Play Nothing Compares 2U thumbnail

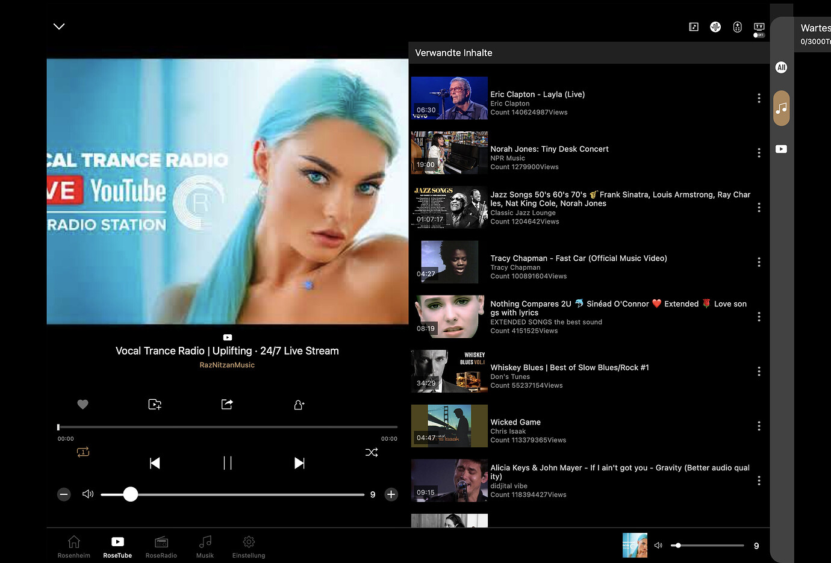(x=449, y=317)
